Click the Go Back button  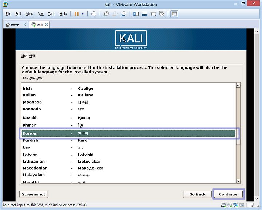tap(197, 194)
